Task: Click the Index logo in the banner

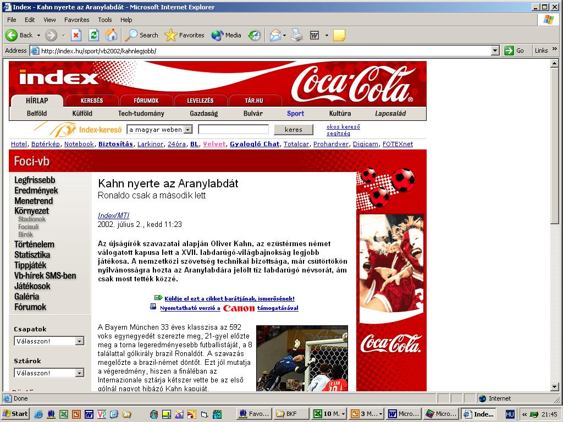Action: [59, 77]
